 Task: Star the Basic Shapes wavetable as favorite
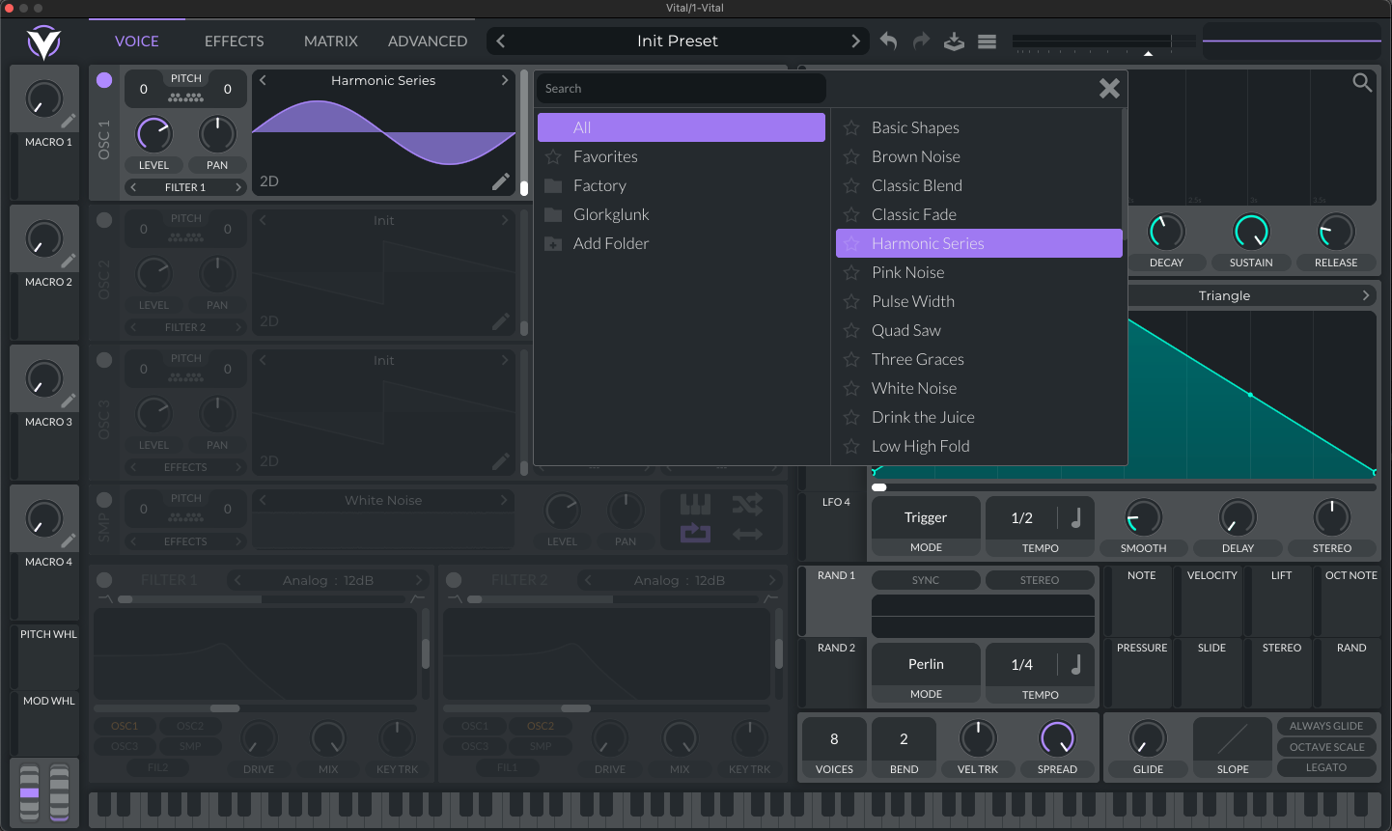851,127
